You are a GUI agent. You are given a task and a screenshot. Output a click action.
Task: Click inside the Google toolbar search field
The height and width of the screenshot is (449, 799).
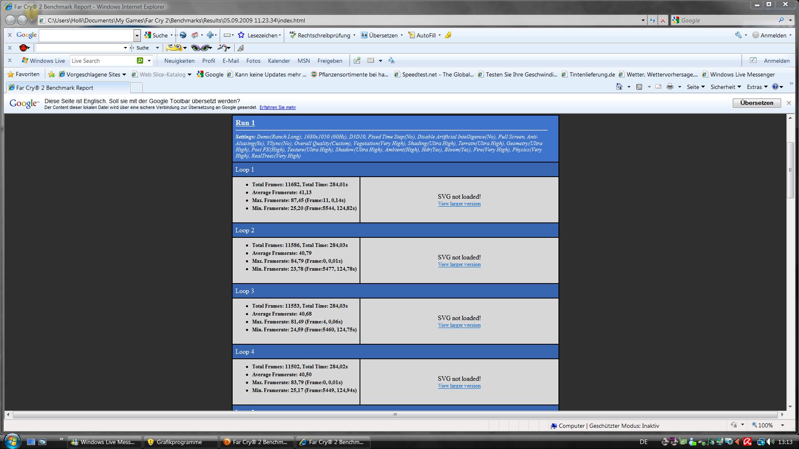point(86,35)
